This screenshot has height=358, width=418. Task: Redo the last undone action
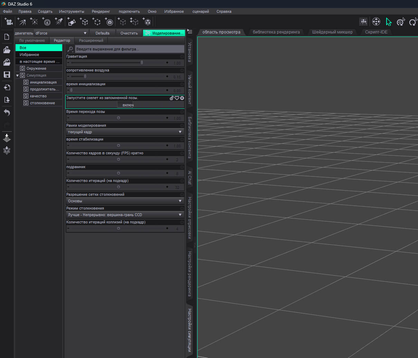tap(7, 125)
